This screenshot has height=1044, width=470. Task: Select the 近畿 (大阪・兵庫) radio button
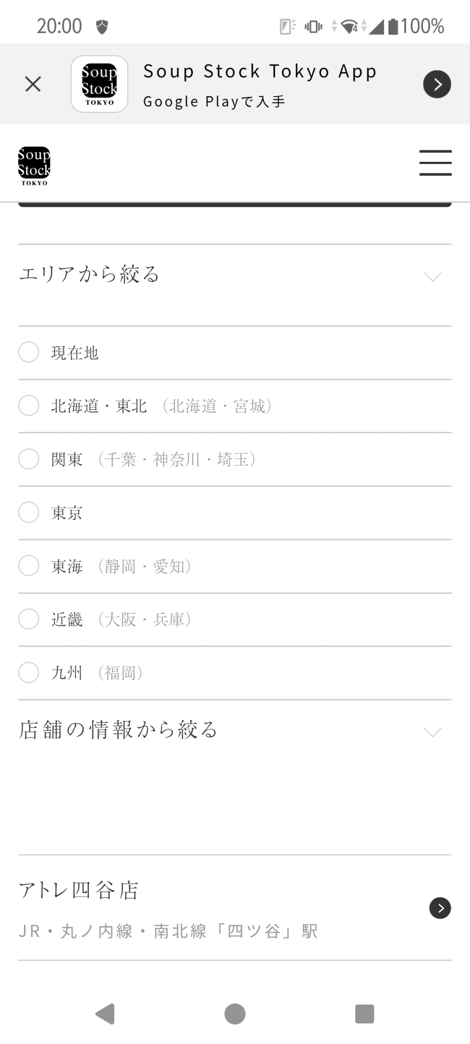pyautogui.click(x=29, y=619)
